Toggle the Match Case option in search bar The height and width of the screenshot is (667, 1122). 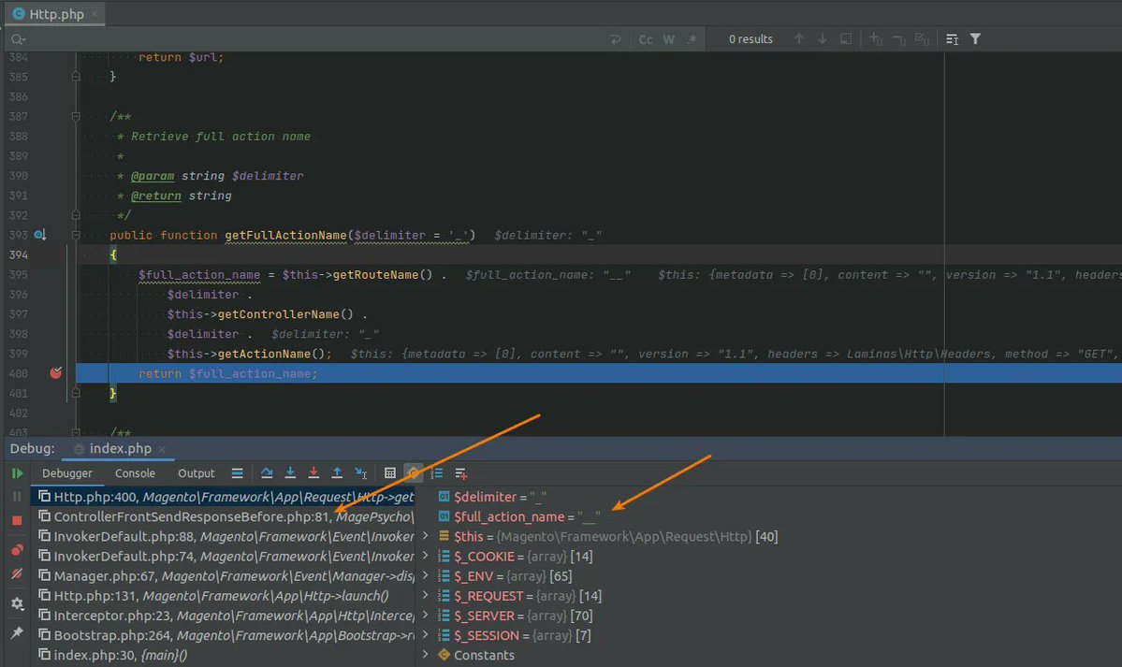[645, 38]
